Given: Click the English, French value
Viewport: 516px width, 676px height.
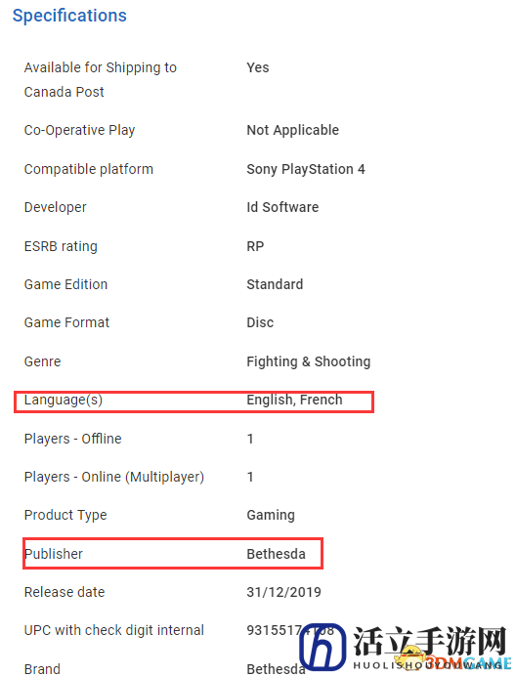Looking at the screenshot, I should pos(294,401).
